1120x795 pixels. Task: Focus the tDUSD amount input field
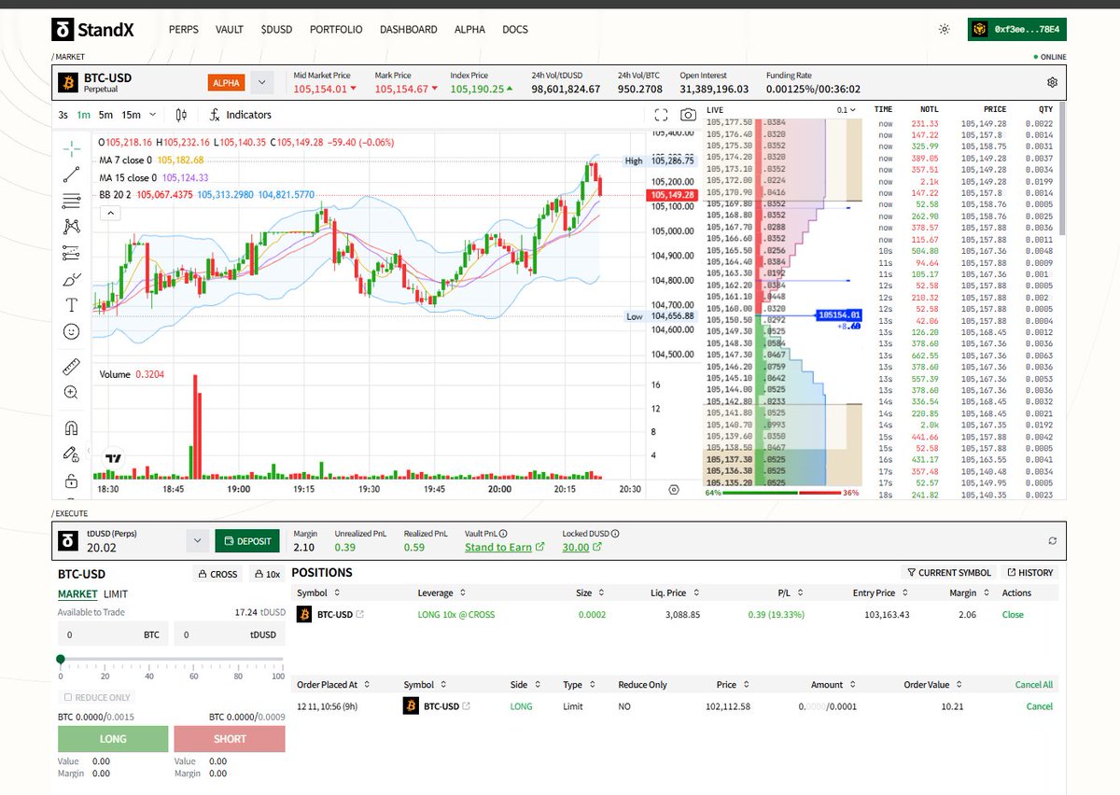coord(229,635)
